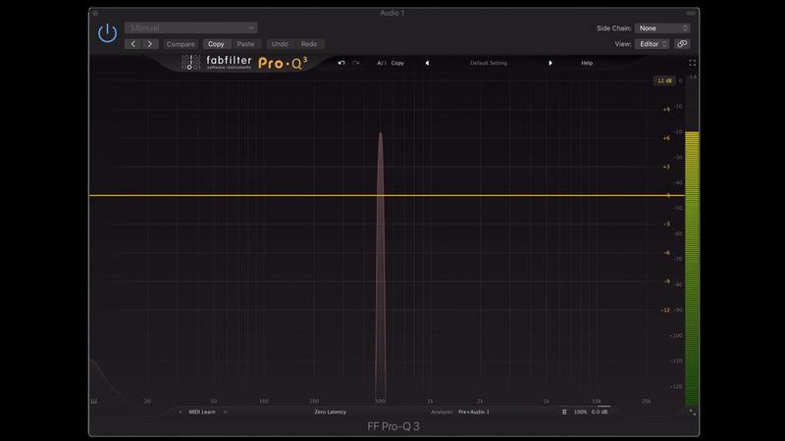Click the Copy button in Logic header

[x=216, y=44]
